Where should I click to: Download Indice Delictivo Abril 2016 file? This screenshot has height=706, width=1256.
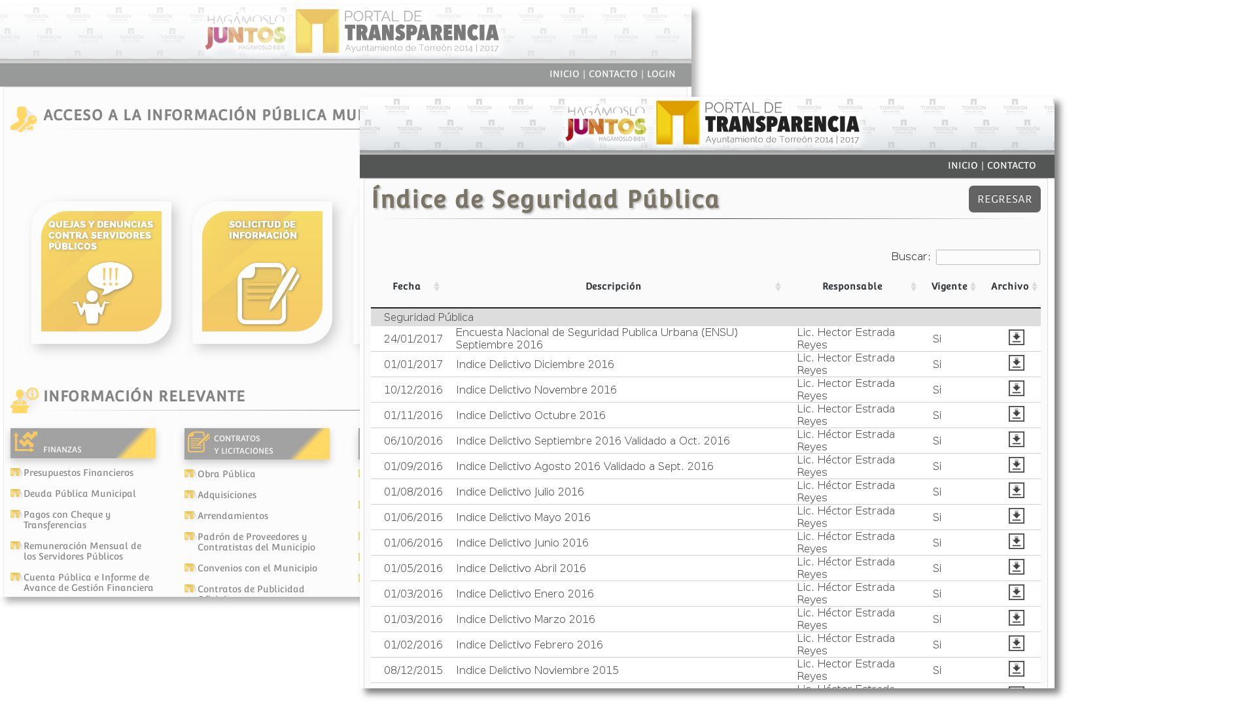[1016, 567]
